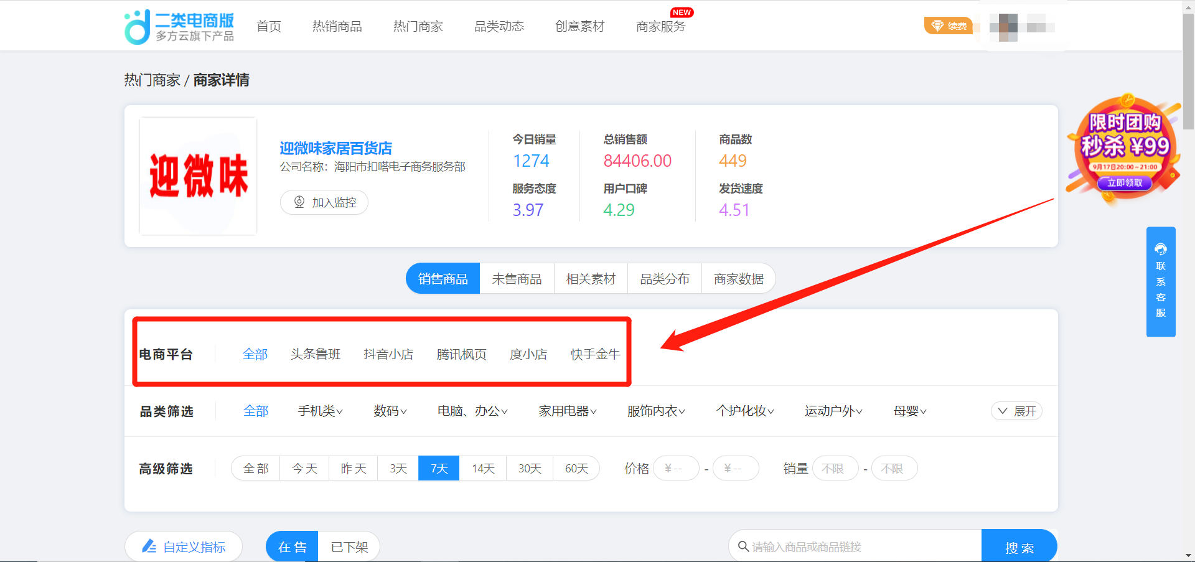Select 快手金牛 platform filter
Screen dimensions: 1195x562
tap(596, 354)
